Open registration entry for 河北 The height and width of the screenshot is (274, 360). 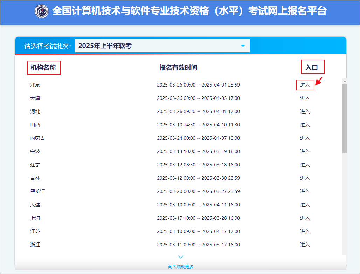click(x=305, y=111)
